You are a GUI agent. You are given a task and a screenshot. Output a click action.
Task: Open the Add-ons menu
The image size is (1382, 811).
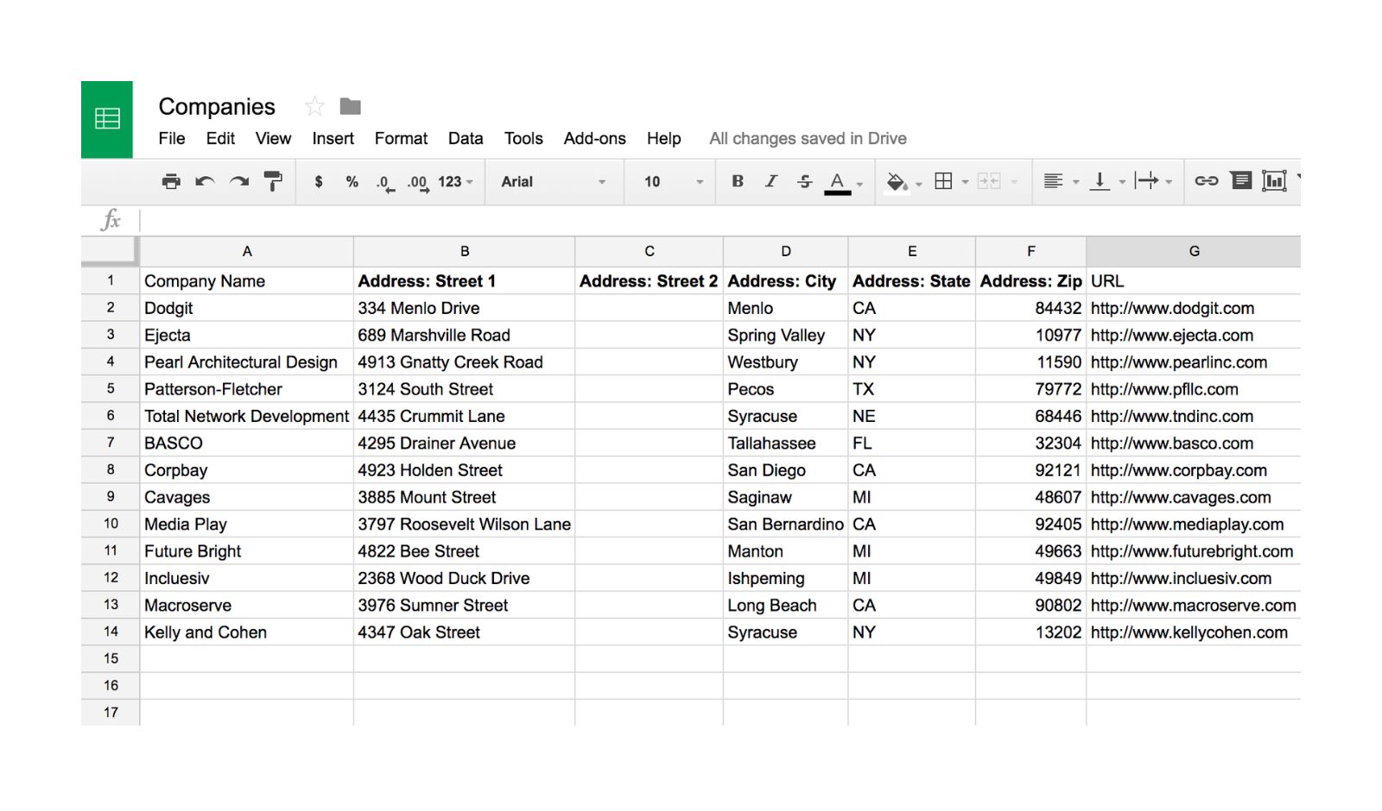(x=594, y=138)
